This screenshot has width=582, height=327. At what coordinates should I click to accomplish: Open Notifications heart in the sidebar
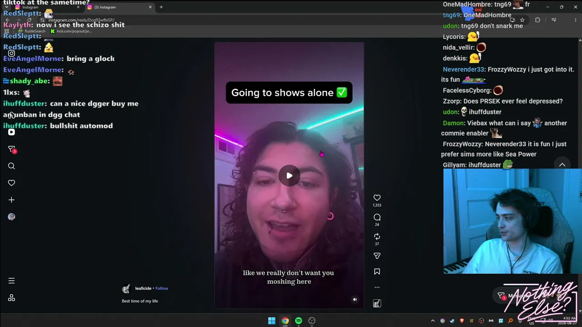[11, 183]
